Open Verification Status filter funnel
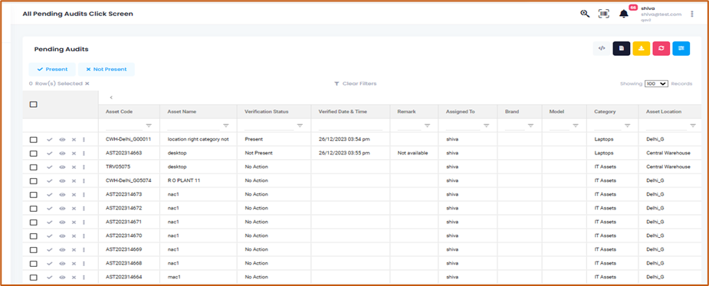709x286 pixels. (300, 125)
